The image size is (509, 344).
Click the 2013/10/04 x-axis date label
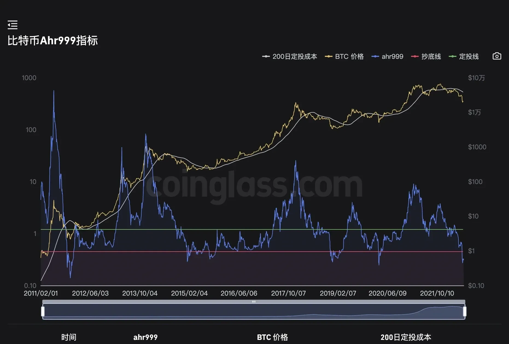pos(140,293)
